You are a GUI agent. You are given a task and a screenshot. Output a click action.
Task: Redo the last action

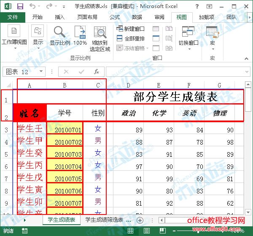point(49,6)
